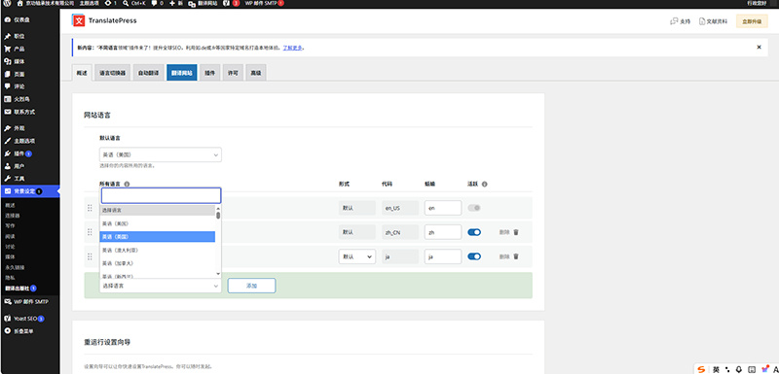Grab the drag handle of en_US row
This screenshot has height=374, width=779.
(x=90, y=208)
